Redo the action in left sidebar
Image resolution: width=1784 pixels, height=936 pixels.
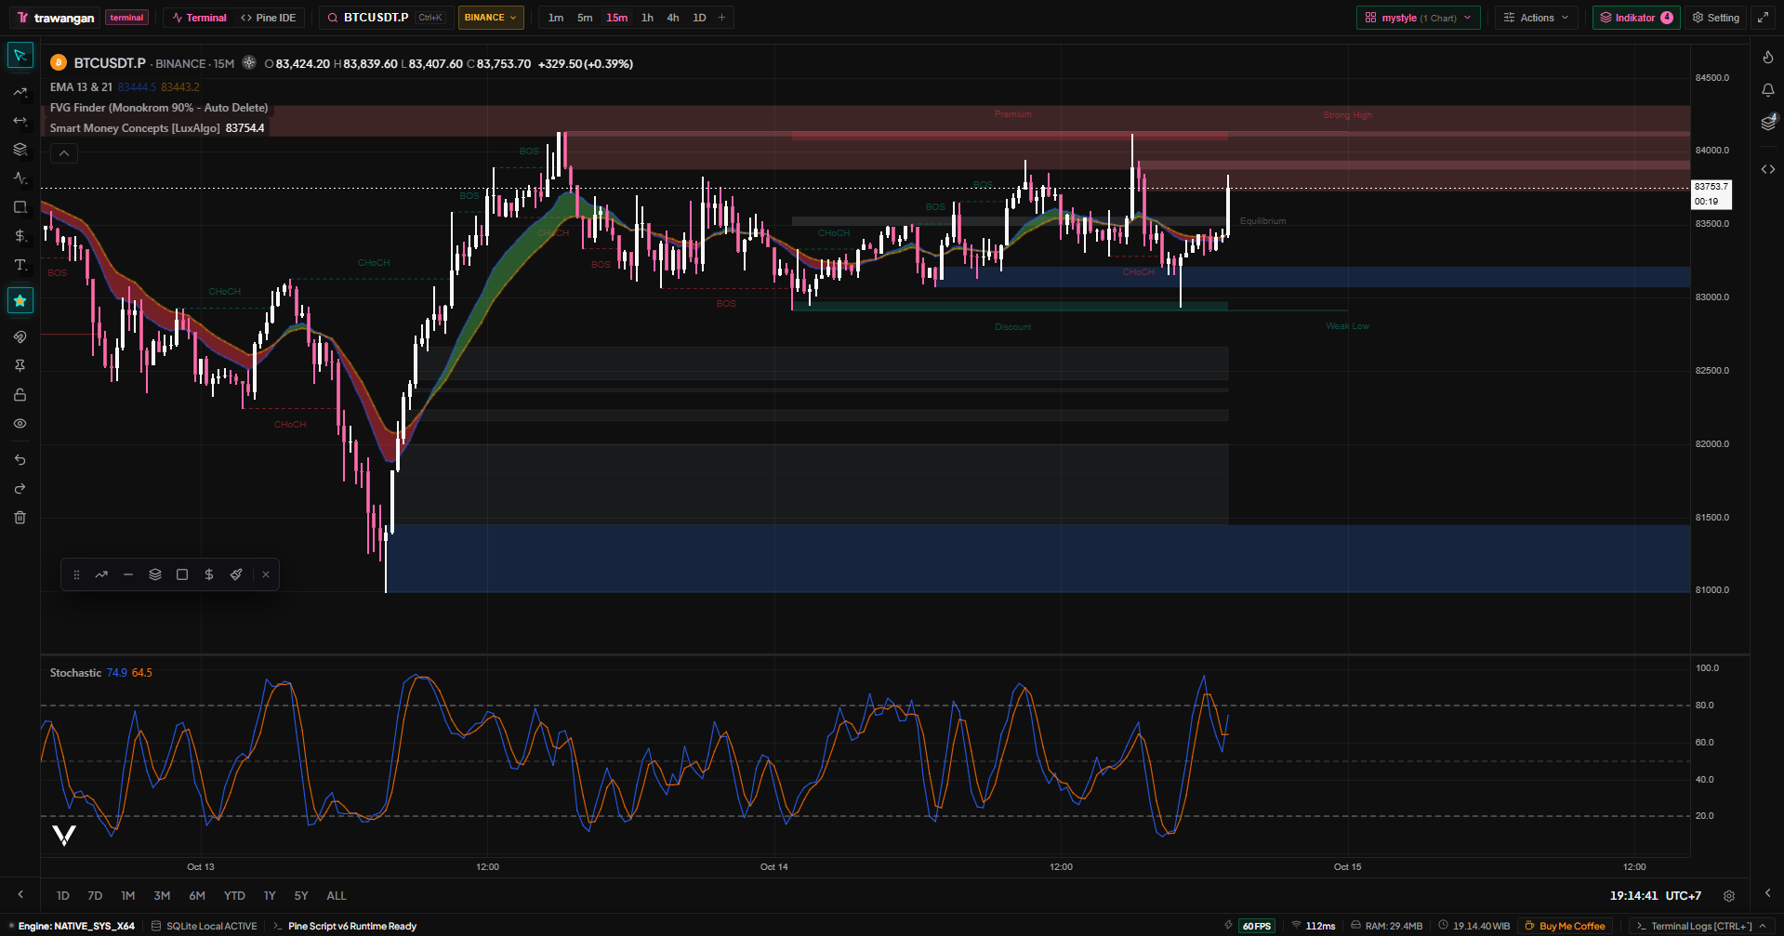20,489
